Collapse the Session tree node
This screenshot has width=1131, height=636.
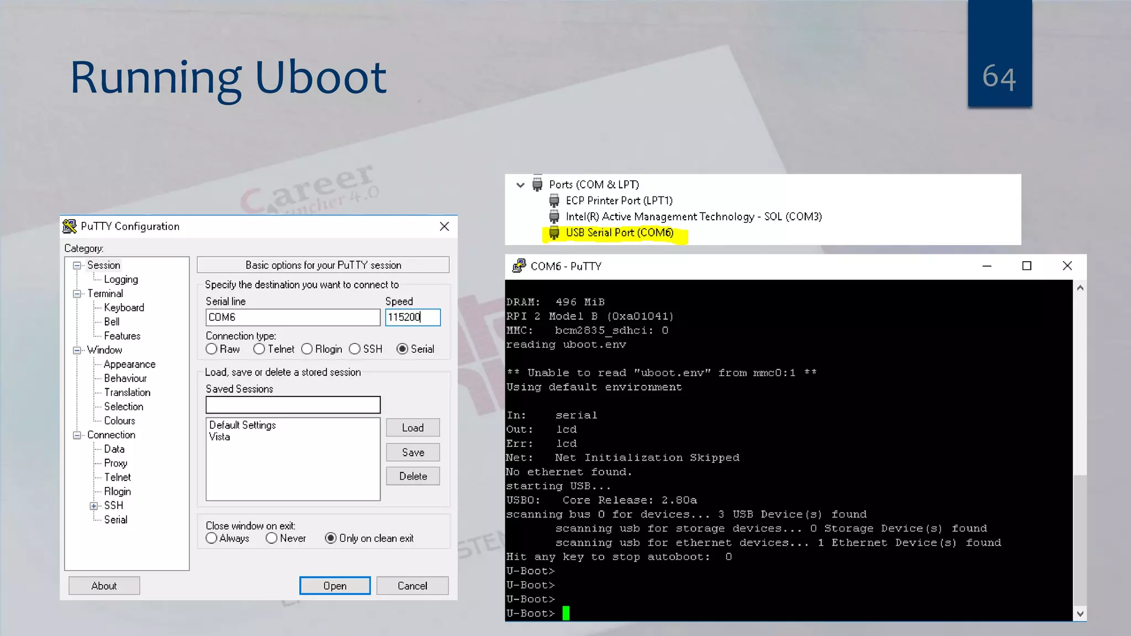(x=77, y=266)
